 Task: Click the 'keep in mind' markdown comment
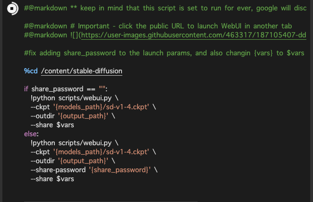(165, 8)
